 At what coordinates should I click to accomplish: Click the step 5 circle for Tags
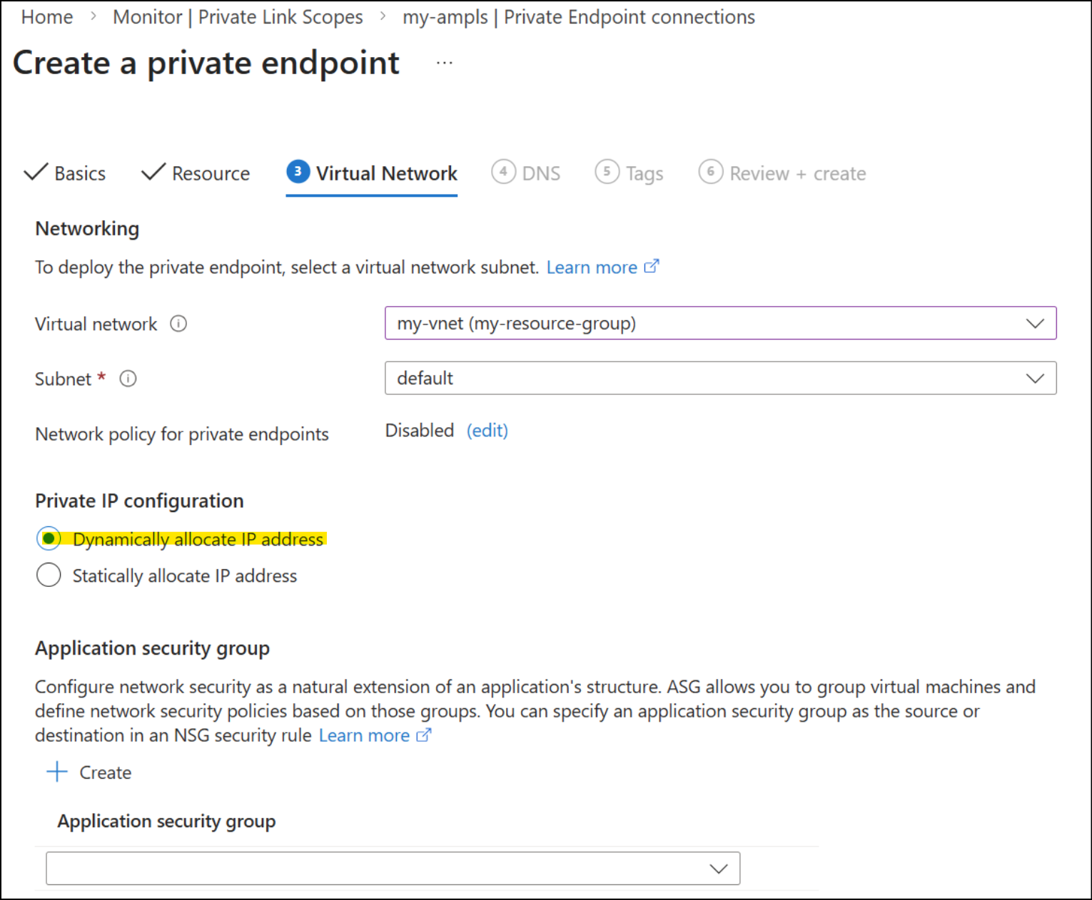coord(607,172)
